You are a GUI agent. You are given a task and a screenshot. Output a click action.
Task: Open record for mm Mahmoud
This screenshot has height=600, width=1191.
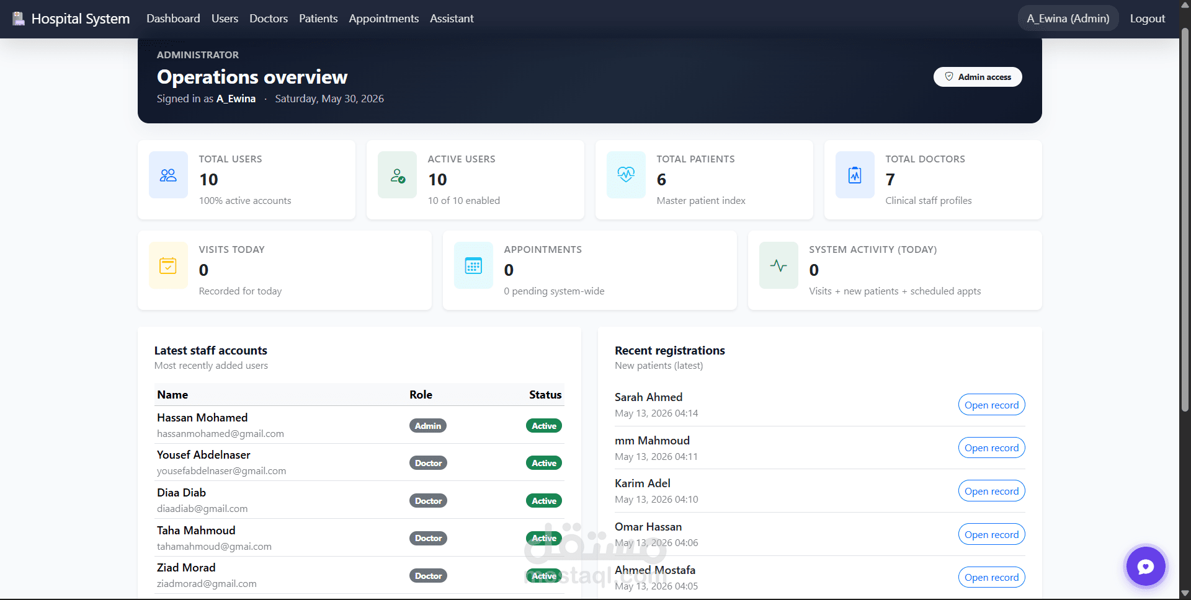(991, 448)
